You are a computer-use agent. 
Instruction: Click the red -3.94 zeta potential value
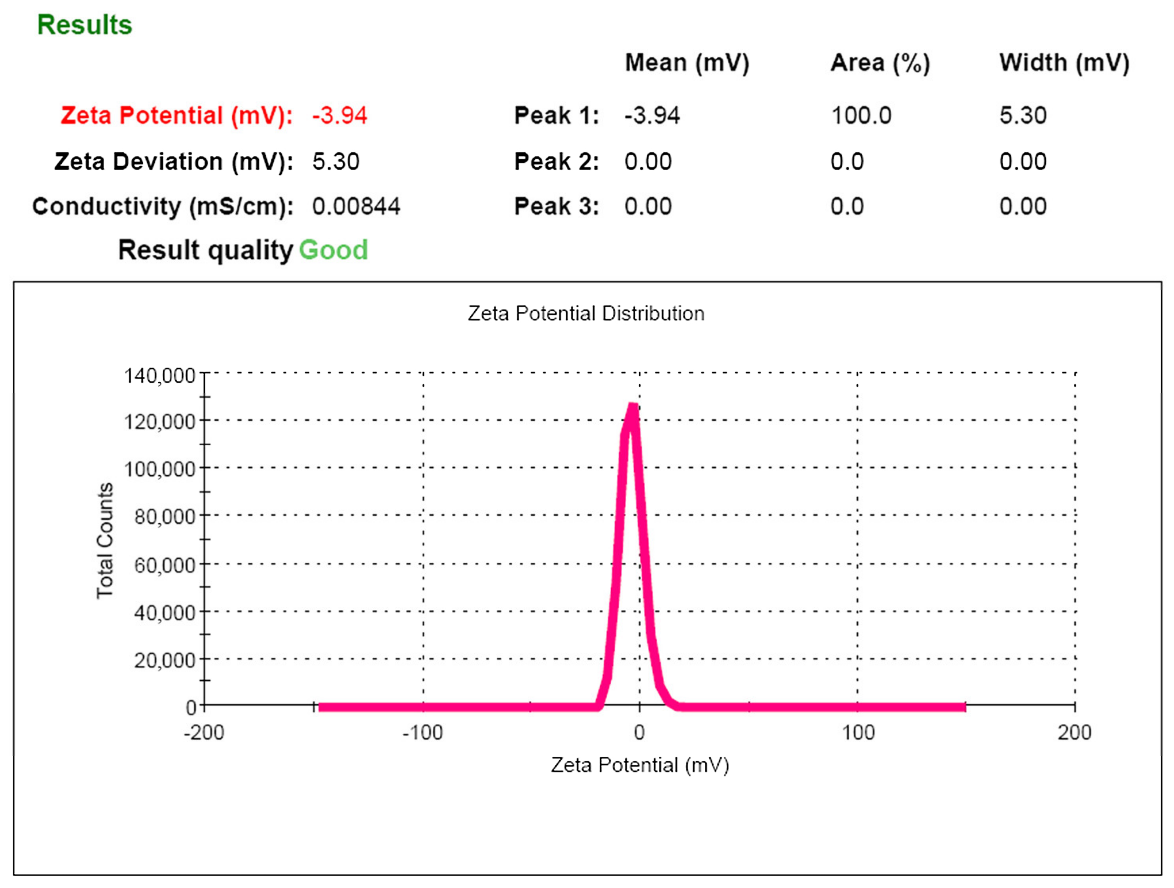point(340,115)
